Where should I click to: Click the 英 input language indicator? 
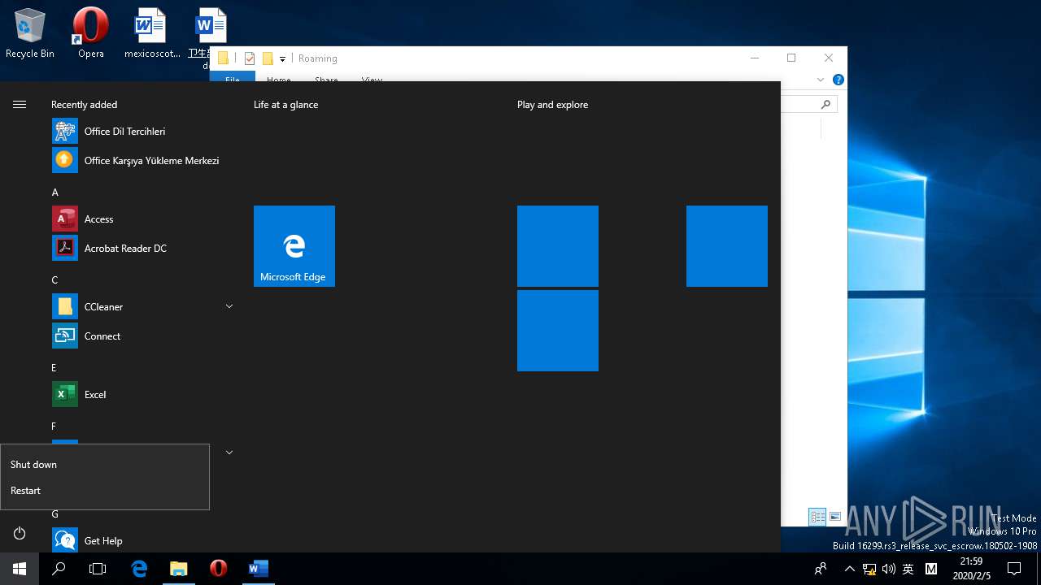[x=908, y=569]
